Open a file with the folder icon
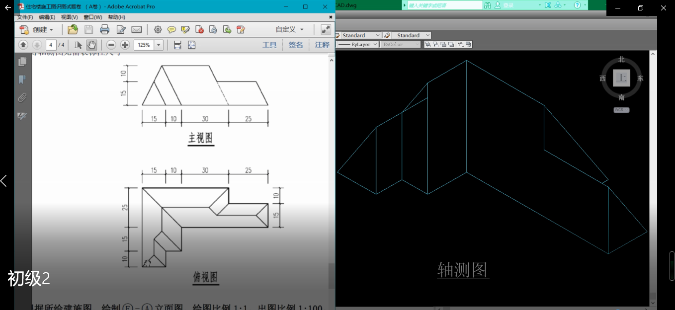The width and height of the screenshot is (675, 310). pyautogui.click(x=73, y=30)
